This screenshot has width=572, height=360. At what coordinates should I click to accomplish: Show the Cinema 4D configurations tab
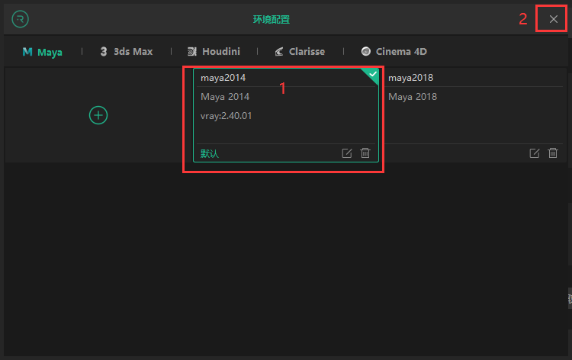pos(394,52)
